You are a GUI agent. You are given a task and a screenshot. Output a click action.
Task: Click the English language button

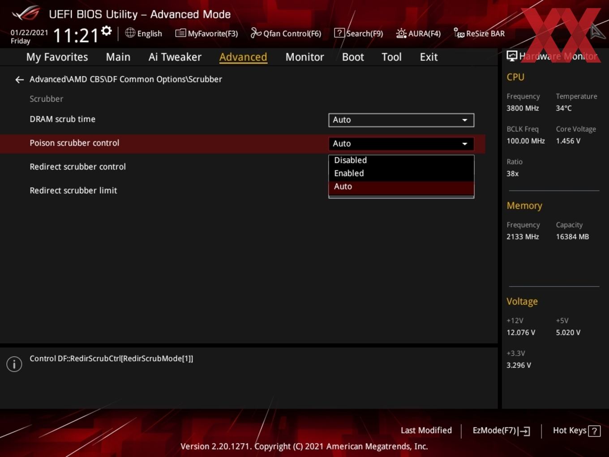[x=144, y=33]
